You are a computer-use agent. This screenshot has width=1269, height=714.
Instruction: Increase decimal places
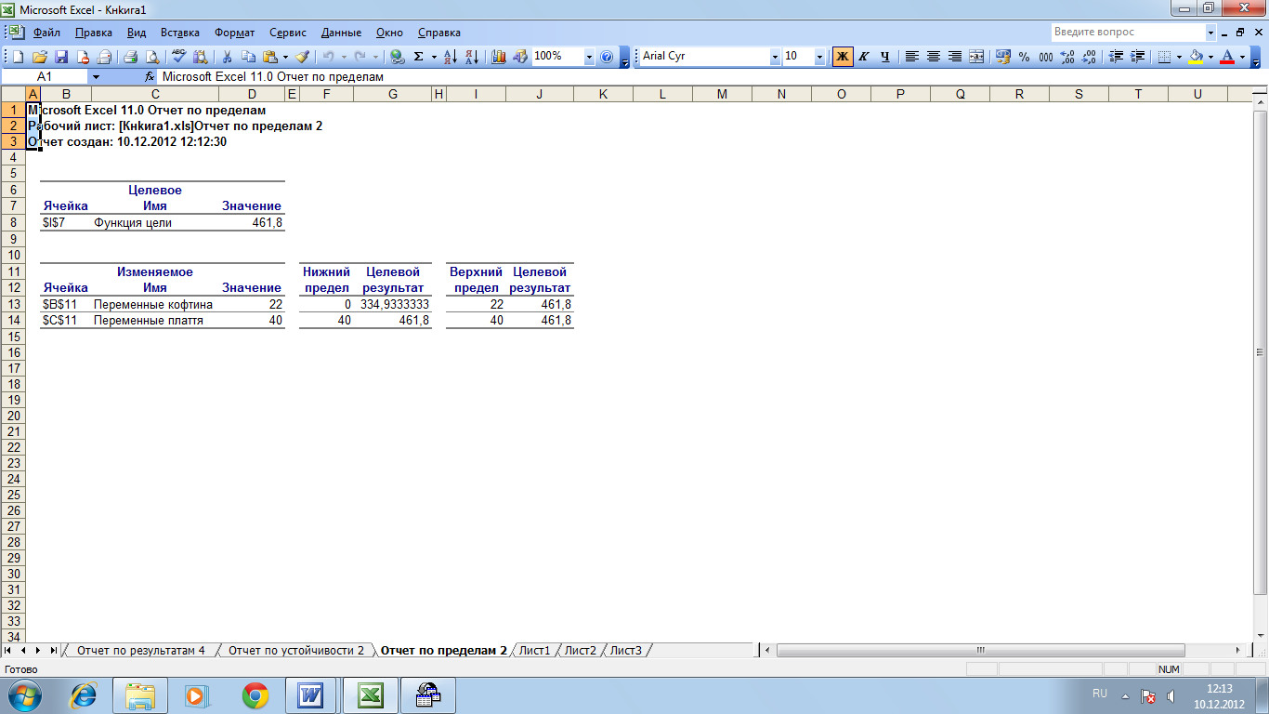[1067, 57]
